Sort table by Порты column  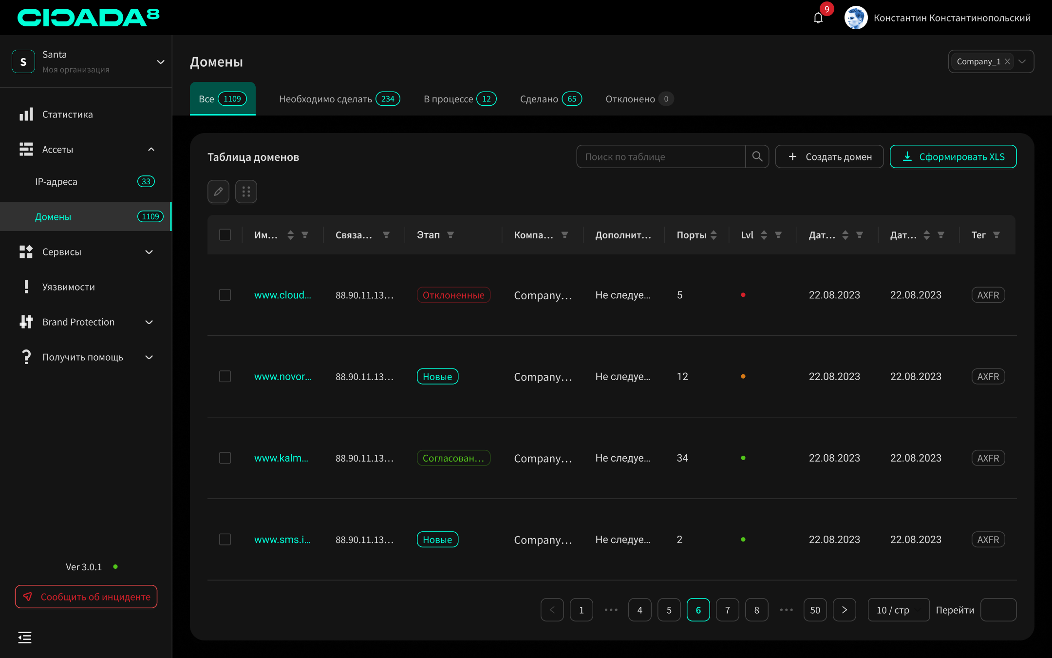click(x=714, y=235)
